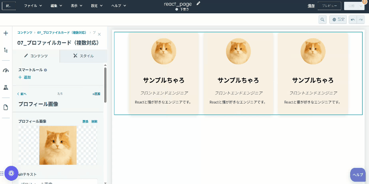Screen dimensions: 369x184
Task: Click the 3/3 item counter
Action: pyautogui.click(x=60, y=94)
